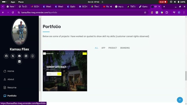
Task: Click the mobile phone contact icon
Action: 32,56
